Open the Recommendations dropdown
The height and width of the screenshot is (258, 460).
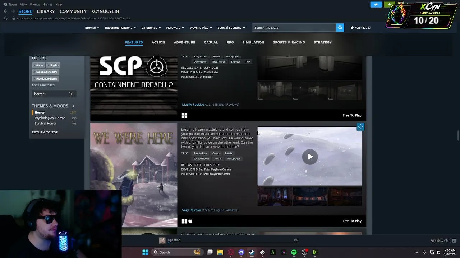120,28
